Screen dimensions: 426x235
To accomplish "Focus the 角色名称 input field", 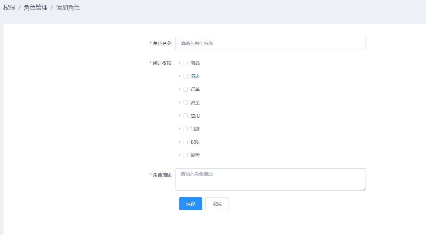I will coord(270,43).
